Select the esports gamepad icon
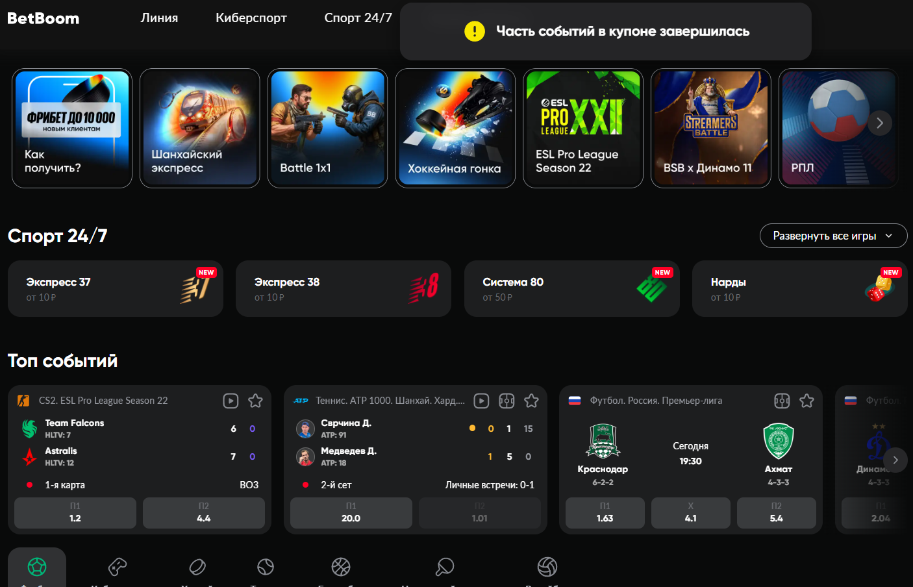The height and width of the screenshot is (587, 913). pyautogui.click(x=118, y=567)
